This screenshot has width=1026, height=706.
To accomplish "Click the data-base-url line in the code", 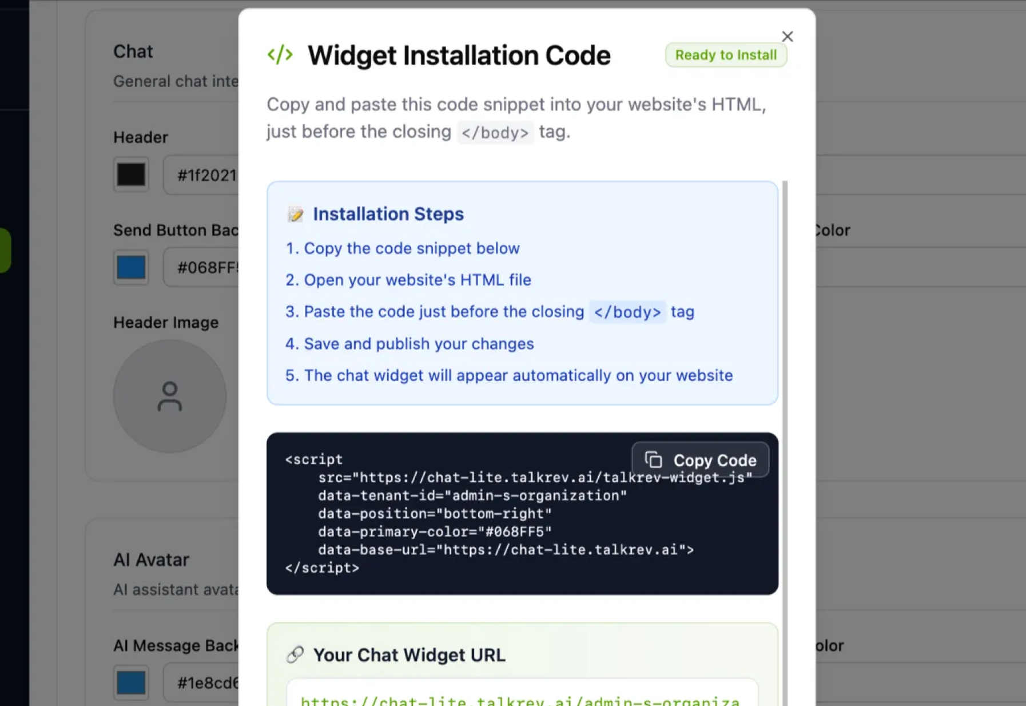I will click(x=506, y=550).
